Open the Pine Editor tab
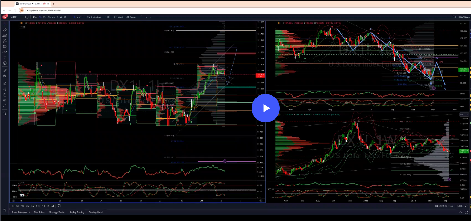Viewport: 471px width, 221px height. pyautogui.click(x=39, y=212)
